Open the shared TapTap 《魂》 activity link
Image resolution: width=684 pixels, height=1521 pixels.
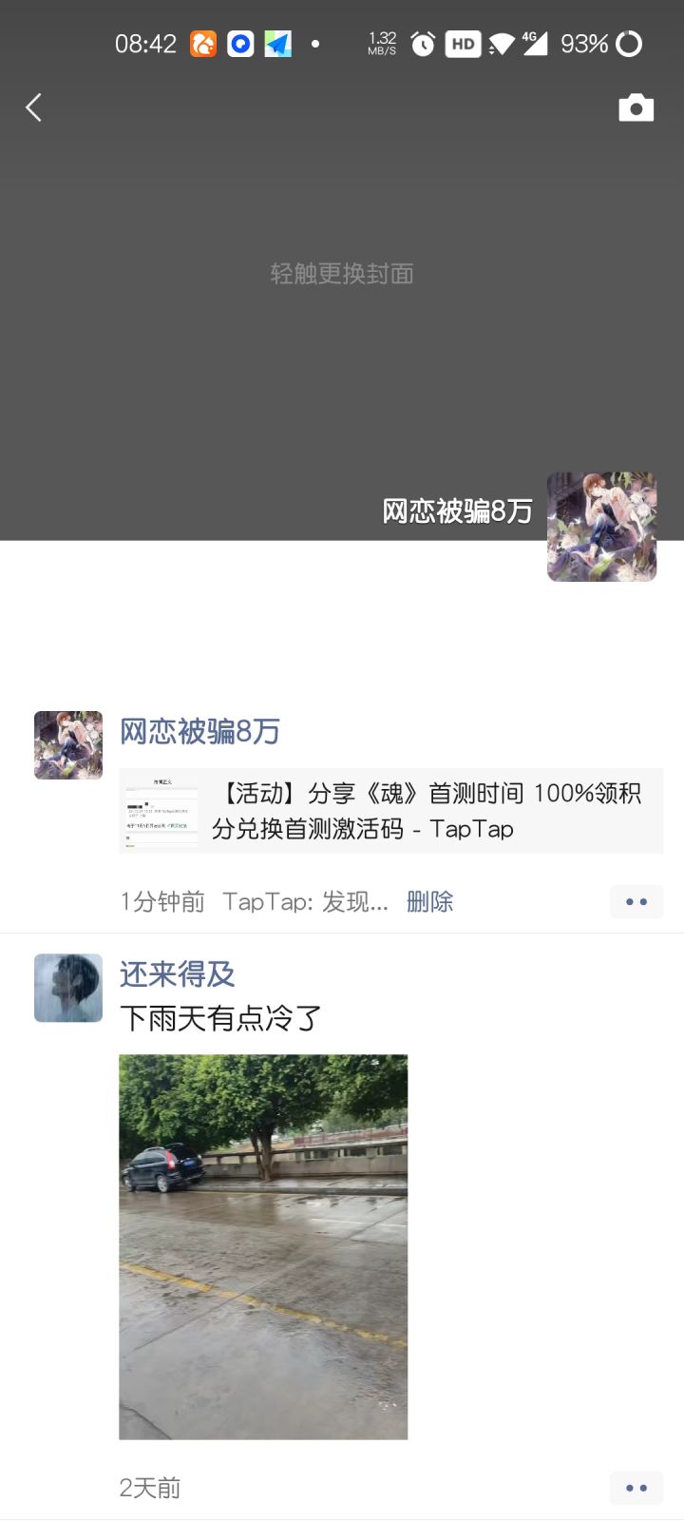[x=391, y=811]
